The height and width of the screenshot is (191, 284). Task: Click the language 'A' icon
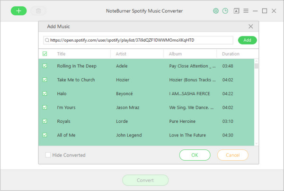pos(236,11)
